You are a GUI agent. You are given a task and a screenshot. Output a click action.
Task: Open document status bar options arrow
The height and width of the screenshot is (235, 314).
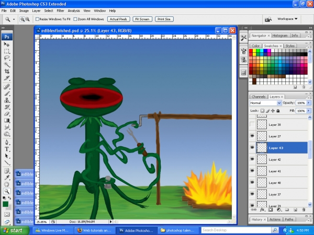111,221
